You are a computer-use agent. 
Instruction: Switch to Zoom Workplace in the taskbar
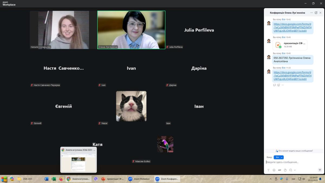click(139, 179)
